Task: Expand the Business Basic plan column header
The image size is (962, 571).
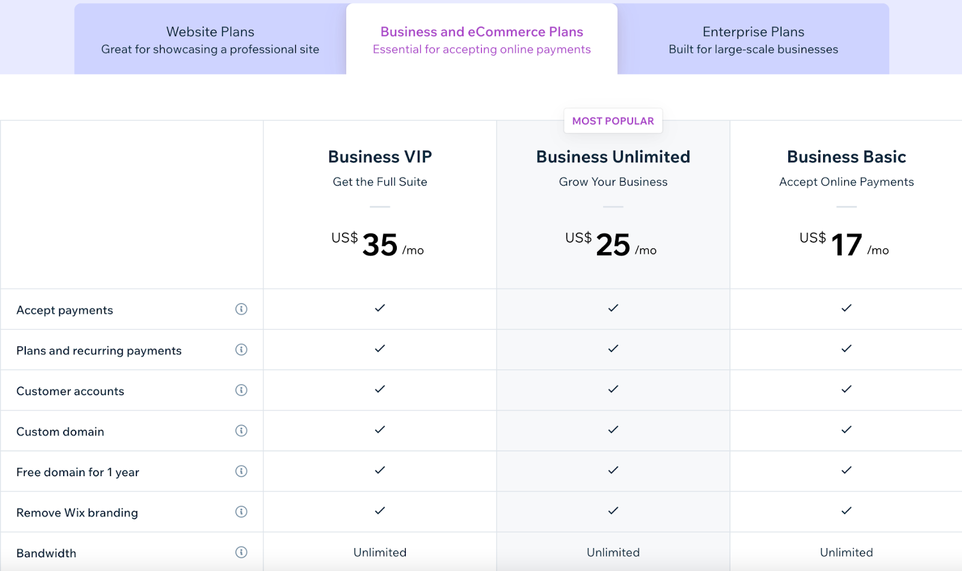Action: pyautogui.click(x=846, y=157)
